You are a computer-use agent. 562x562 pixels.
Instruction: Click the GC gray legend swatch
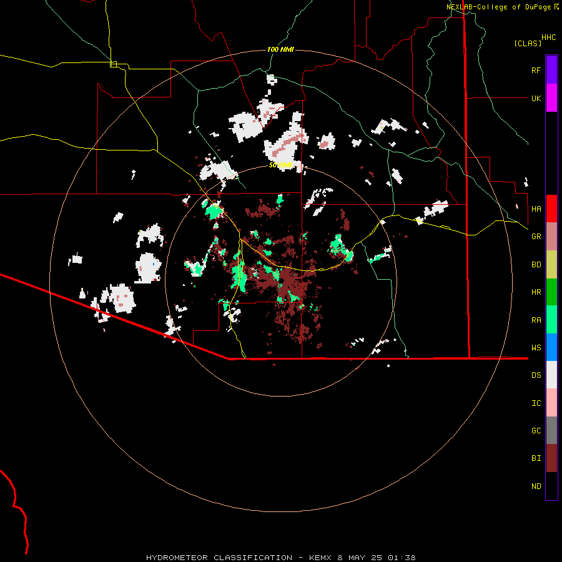pyautogui.click(x=551, y=430)
